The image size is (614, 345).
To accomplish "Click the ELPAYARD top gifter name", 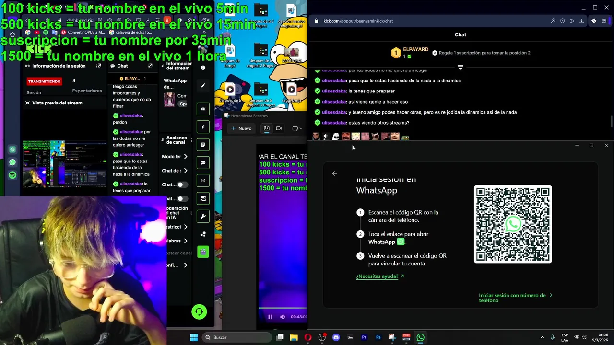I will point(415,50).
